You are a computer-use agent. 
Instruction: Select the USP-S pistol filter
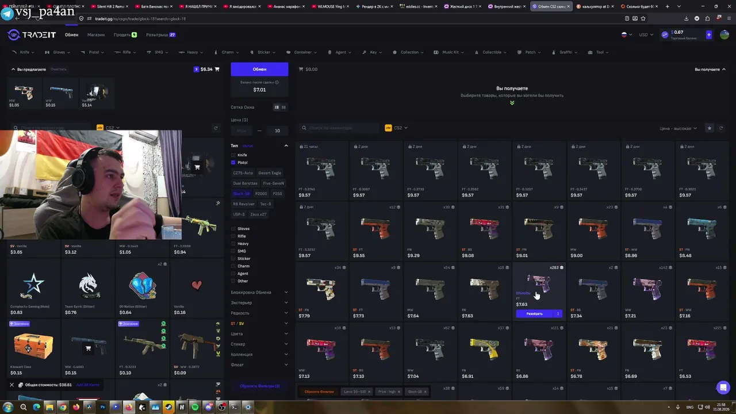click(239, 214)
